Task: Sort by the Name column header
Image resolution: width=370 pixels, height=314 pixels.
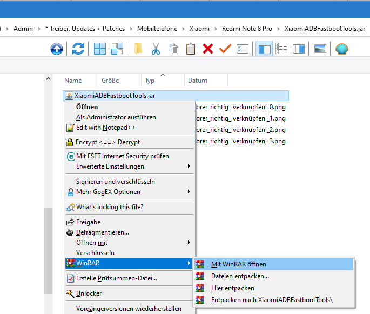Action: [x=80, y=81]
